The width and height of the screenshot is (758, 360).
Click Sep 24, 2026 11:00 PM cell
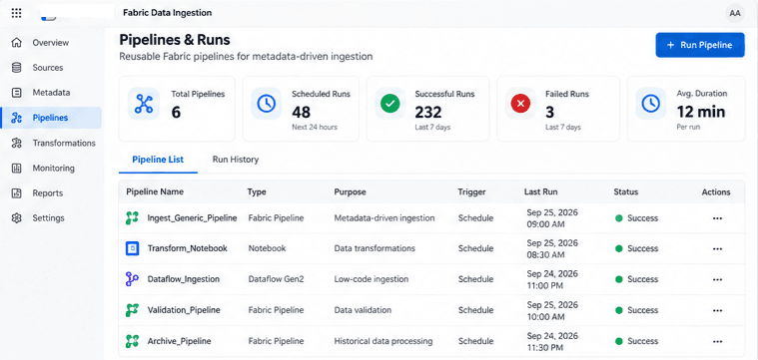click(552, 279)
